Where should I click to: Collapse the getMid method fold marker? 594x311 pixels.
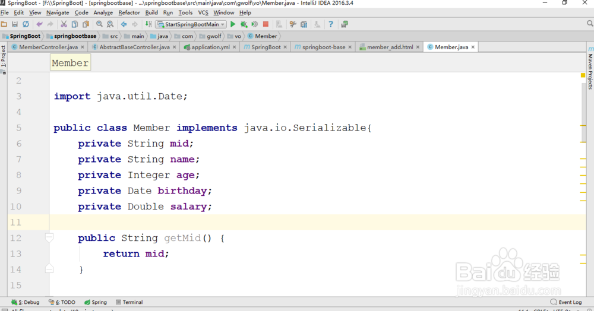(49, 237)
